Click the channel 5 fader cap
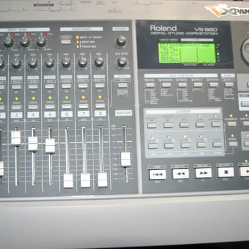Screen dimensions: 249x249 tap(50, 146)
